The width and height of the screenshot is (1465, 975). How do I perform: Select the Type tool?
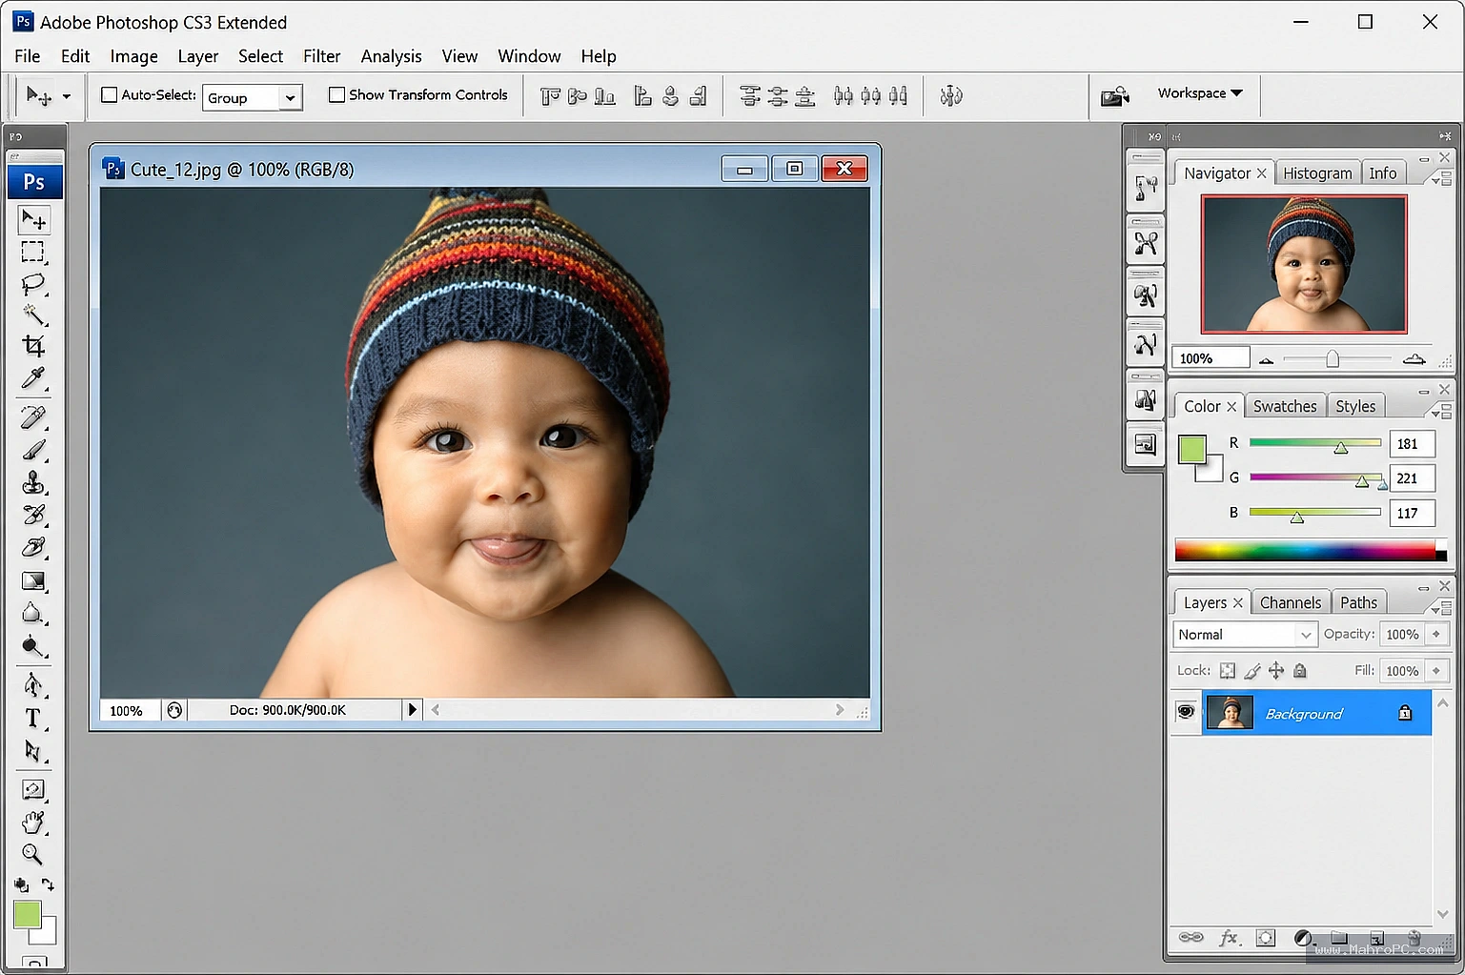[33, 718]
